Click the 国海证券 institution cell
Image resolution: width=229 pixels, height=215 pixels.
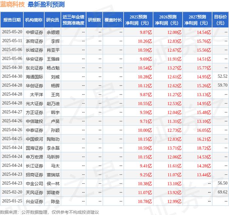[34, 148]
